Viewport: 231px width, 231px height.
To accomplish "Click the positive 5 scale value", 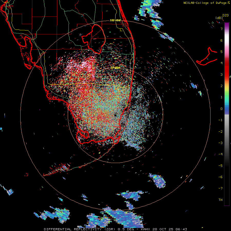I will click(222, 52).
